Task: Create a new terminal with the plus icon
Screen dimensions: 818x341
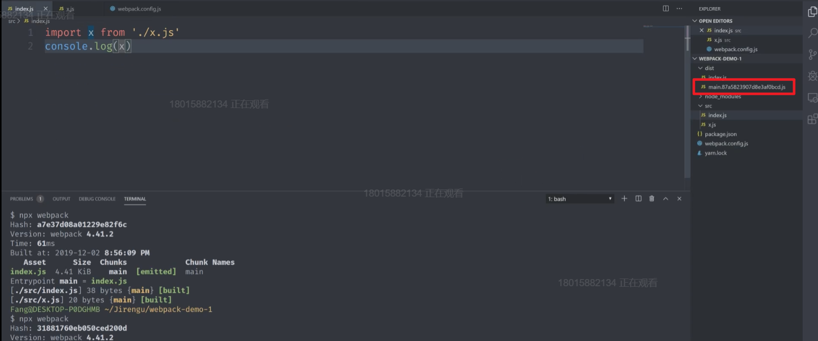Action: [624, 199]
